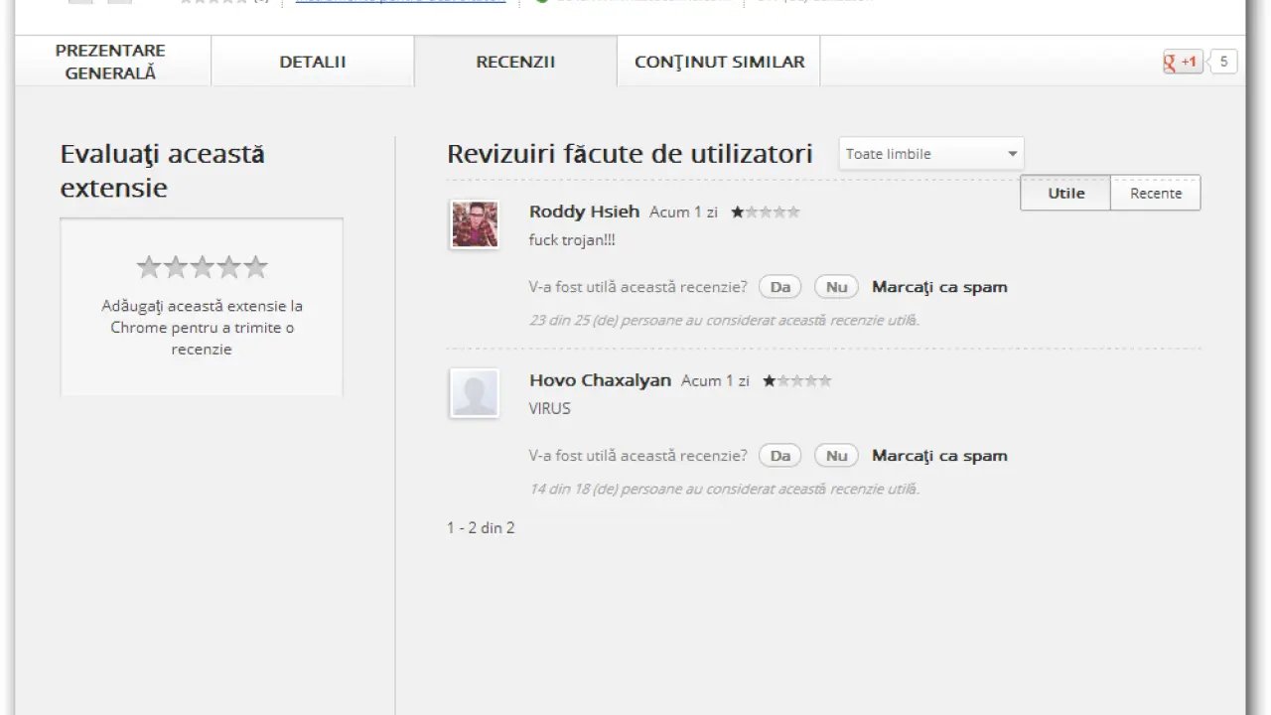Image resolution: width=1271 pixels, height=715 pixels.
Task: Open the Prezentare generală tab
Action: [111, 62]
